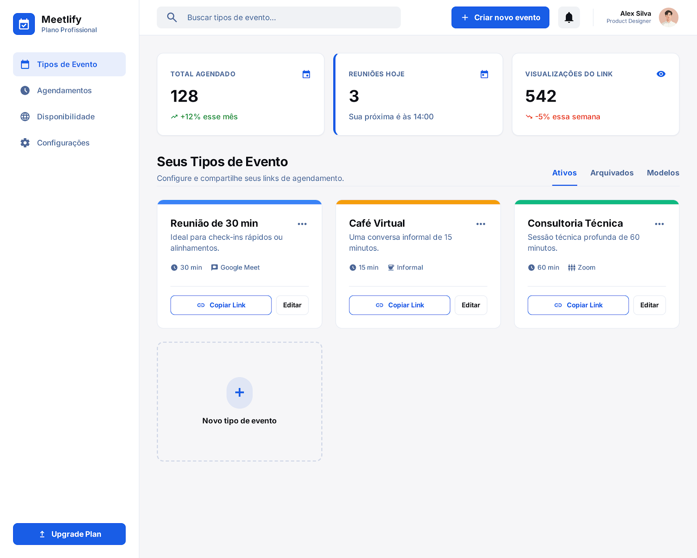The width and height of the screenshot is (697, 558).
Task: Copy link for Café Virtual event
Action: [399, 305]
